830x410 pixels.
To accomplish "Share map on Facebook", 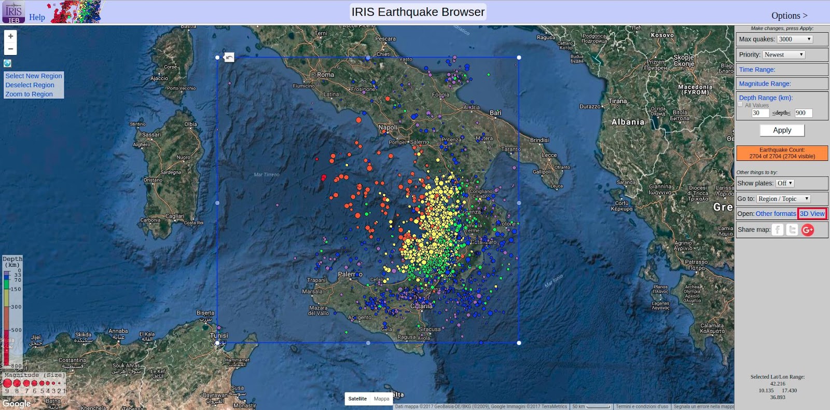I will (x=777, y=229).
